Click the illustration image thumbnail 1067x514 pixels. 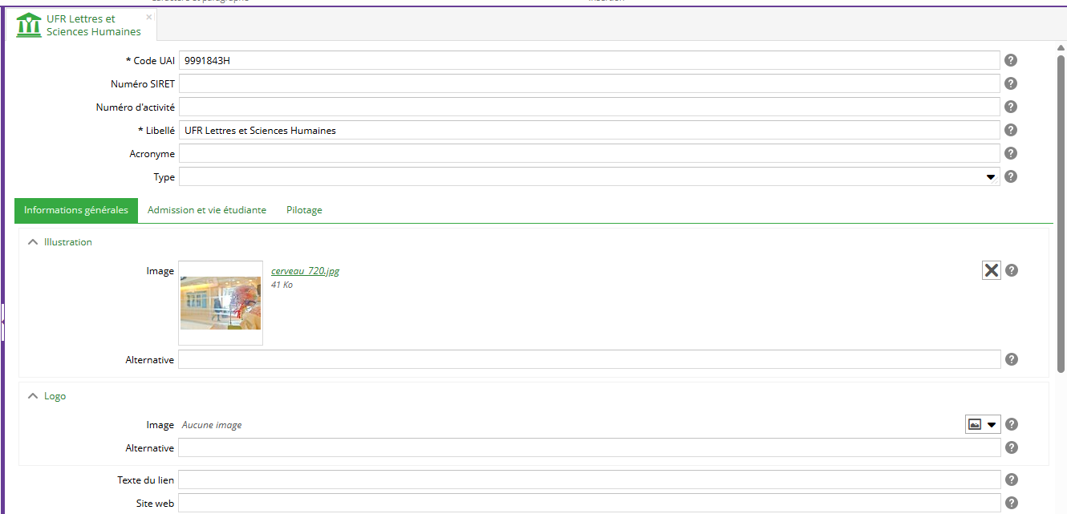coord(221,303)
